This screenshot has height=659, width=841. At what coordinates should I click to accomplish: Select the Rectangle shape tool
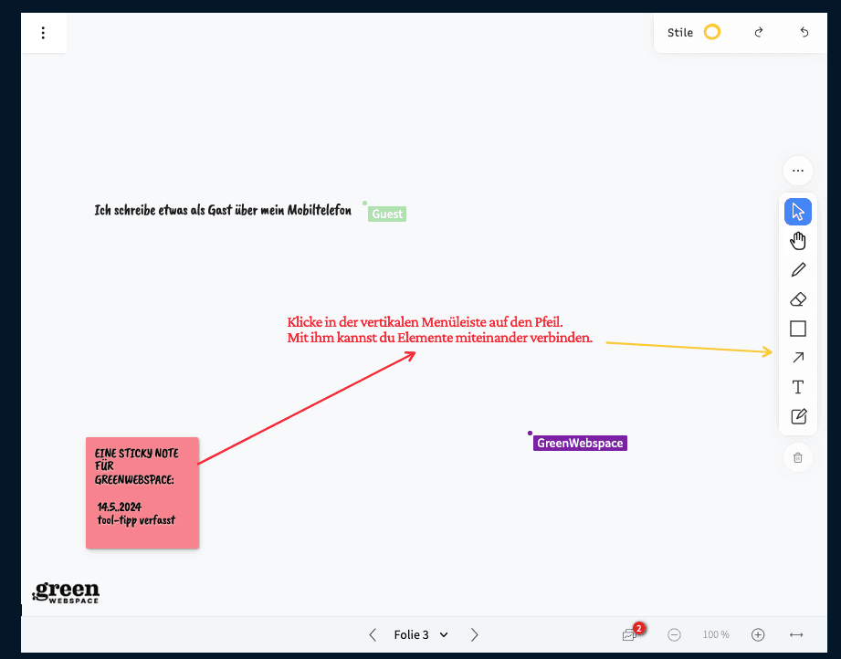(798, 329)
